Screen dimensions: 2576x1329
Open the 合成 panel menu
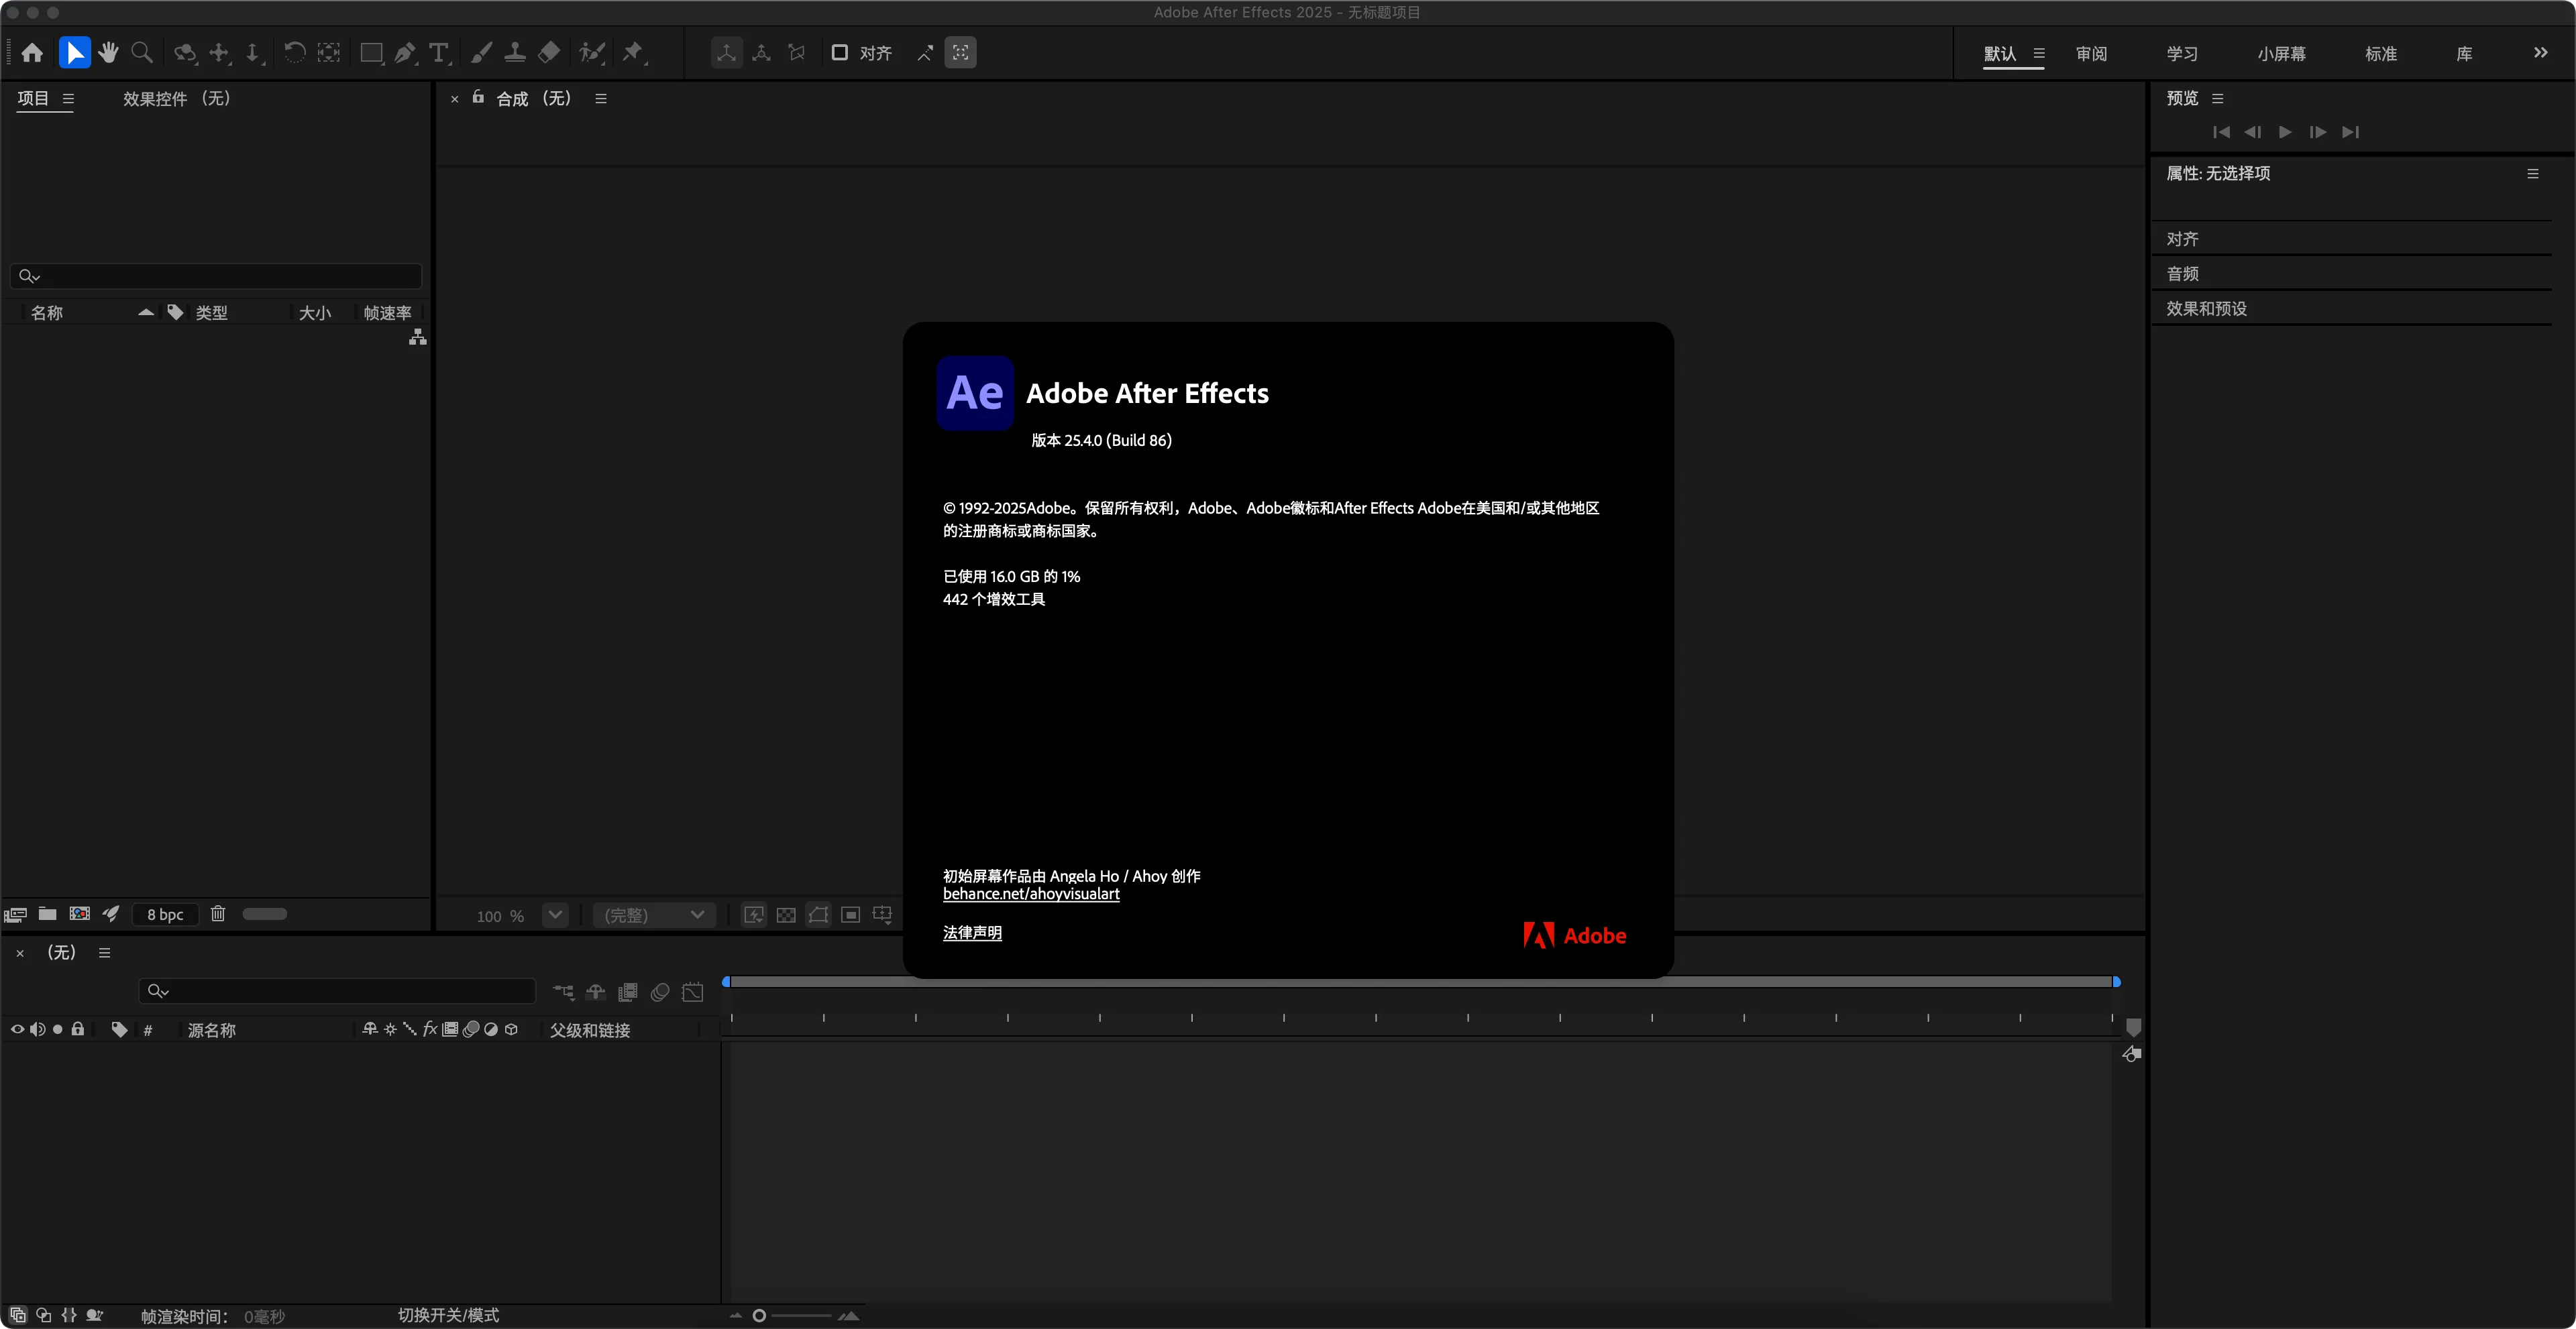[x=601, y=98]
